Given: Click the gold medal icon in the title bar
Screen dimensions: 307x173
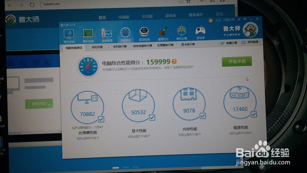Looking at the screenshot, I should [x=211, y=20].
